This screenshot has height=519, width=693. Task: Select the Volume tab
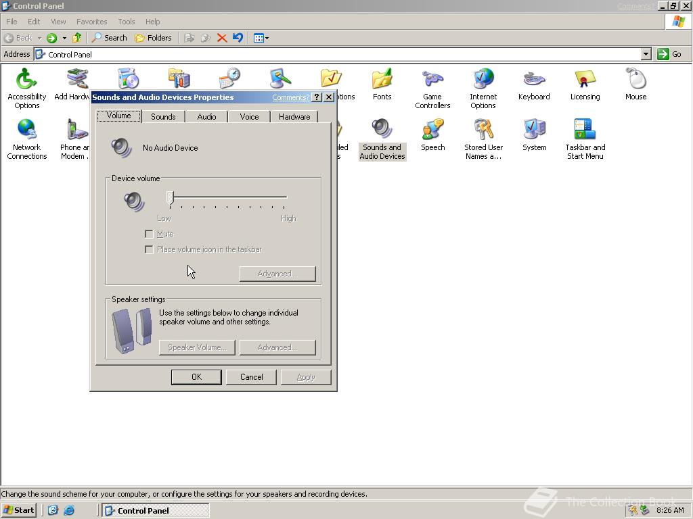tap(118, 116)
